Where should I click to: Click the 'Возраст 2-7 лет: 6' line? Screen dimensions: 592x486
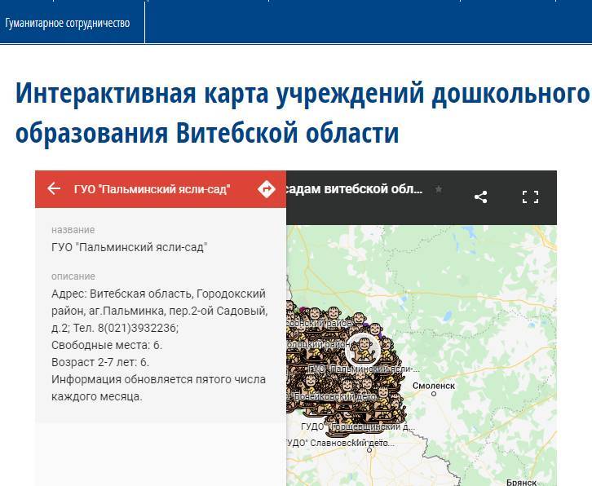100,362
